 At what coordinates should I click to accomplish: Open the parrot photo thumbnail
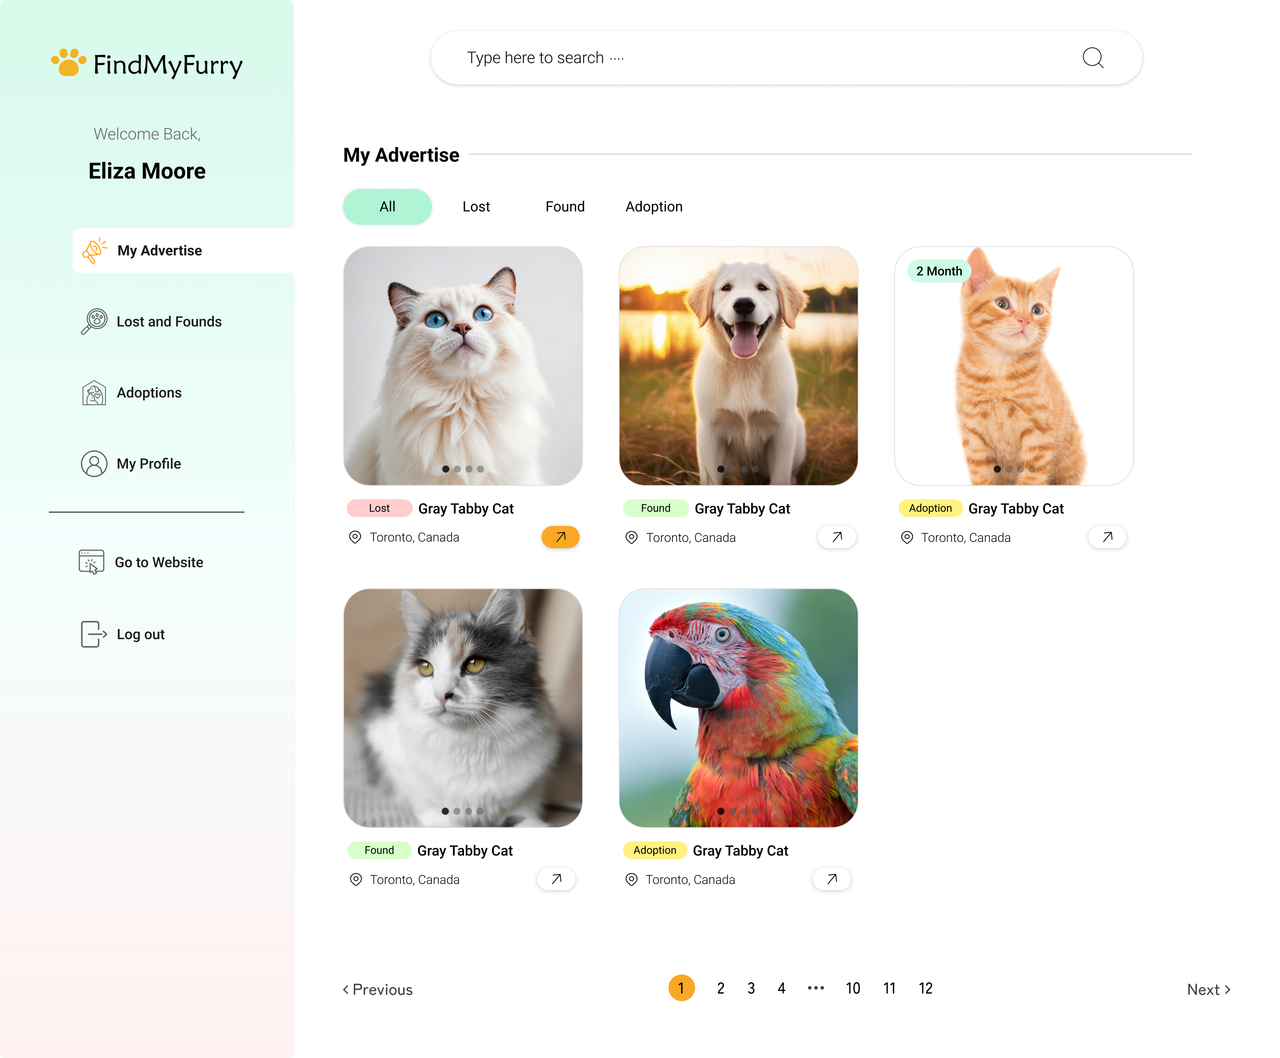click(738, 707)
